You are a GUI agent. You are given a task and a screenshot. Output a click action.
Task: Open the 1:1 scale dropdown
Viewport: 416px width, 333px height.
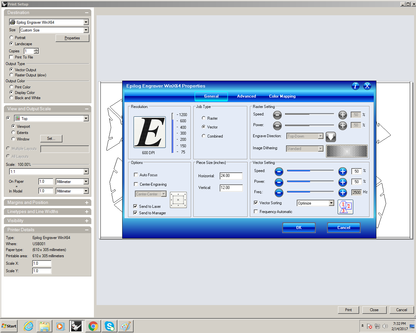pyautogui.click(x=86, y=171)
